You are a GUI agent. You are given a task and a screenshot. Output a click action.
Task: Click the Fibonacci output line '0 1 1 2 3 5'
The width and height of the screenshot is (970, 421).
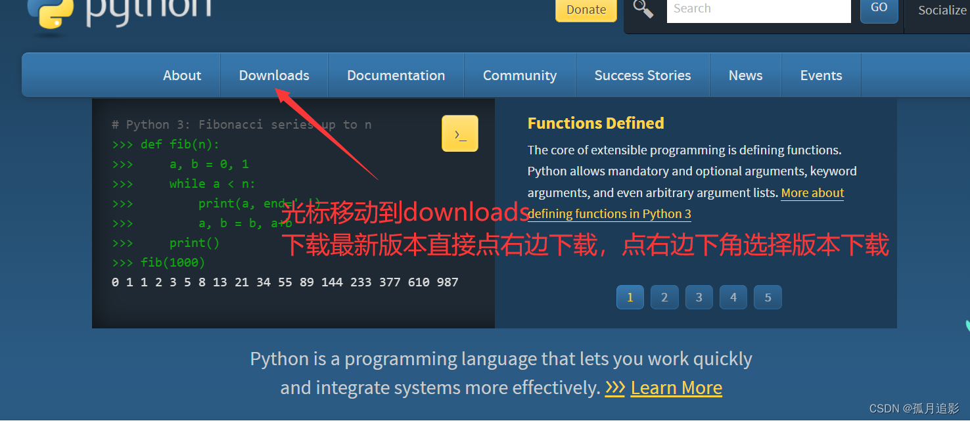click(x=285, y=282)
